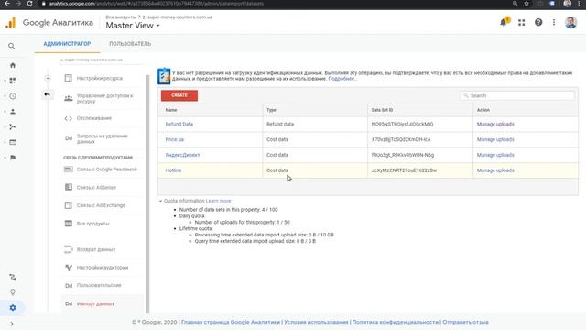Image resolution: width=586 pixels, height=330 pixels.
Task: Open the user account avatar
Action: pyautogui.click(x=570, y=22)
